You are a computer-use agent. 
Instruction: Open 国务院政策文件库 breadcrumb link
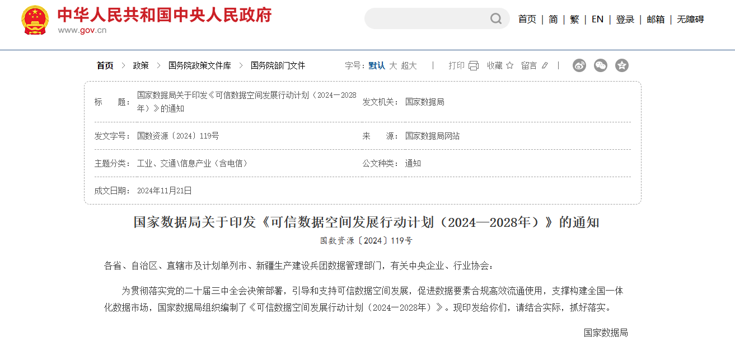click(x=199, y=65)
